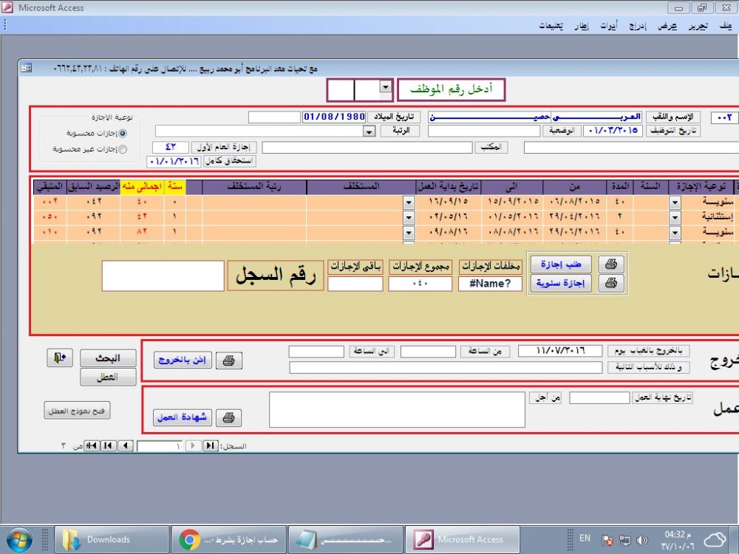The height and width of the screenshot is (554, 739).
Task: Click the البحث search button
Action: 108,358
